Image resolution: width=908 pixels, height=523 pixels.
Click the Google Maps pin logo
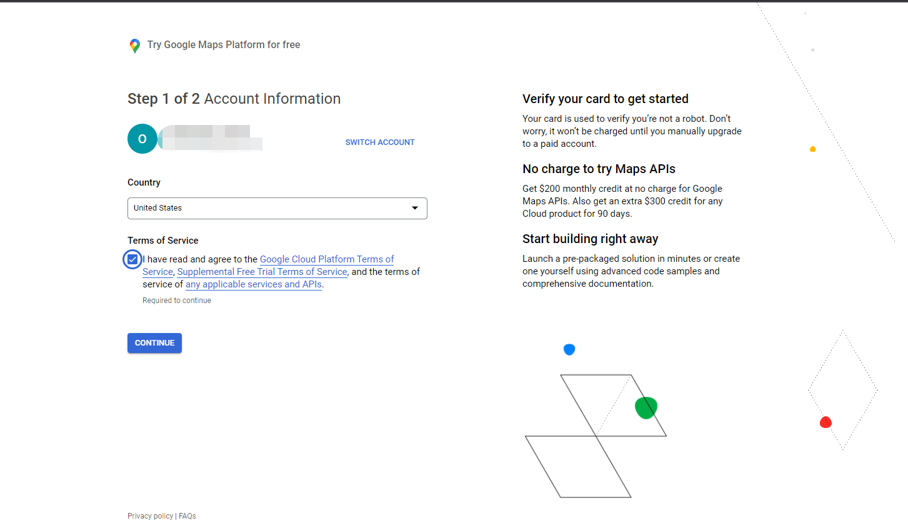[134, 46]
